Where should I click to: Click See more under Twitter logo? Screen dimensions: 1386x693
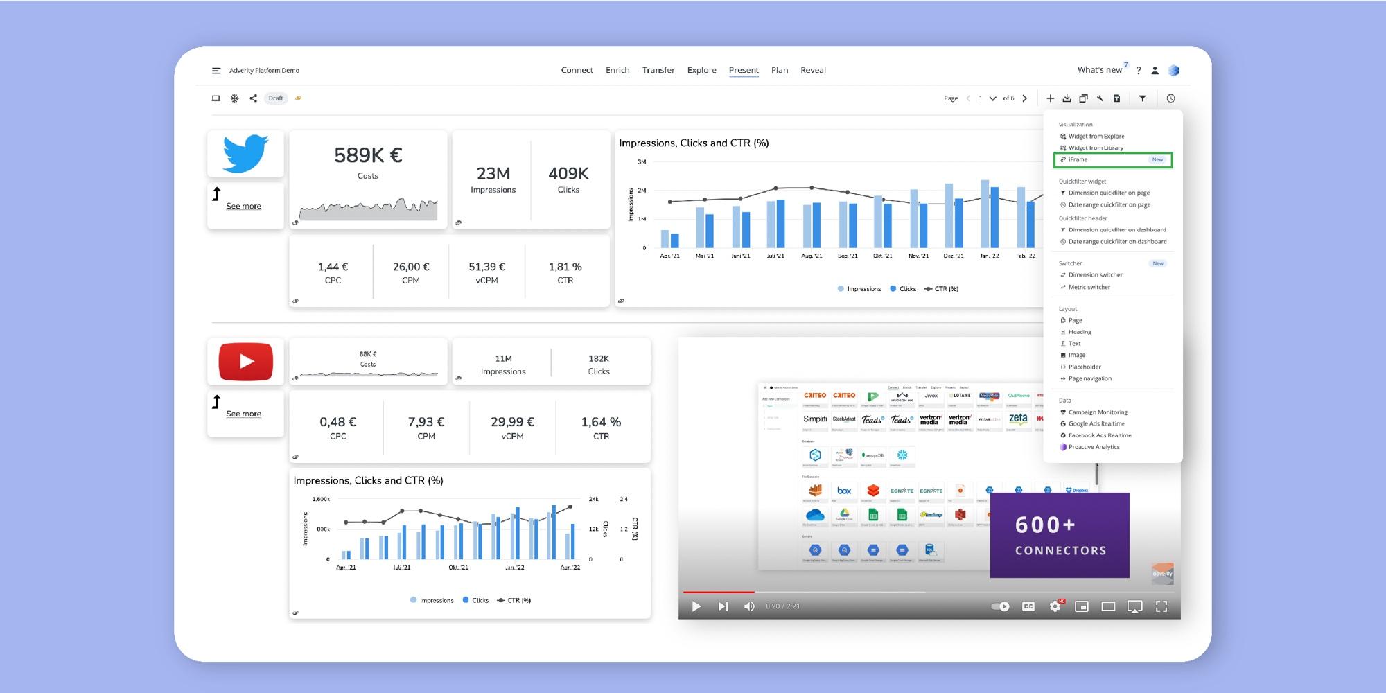[244, 207]
